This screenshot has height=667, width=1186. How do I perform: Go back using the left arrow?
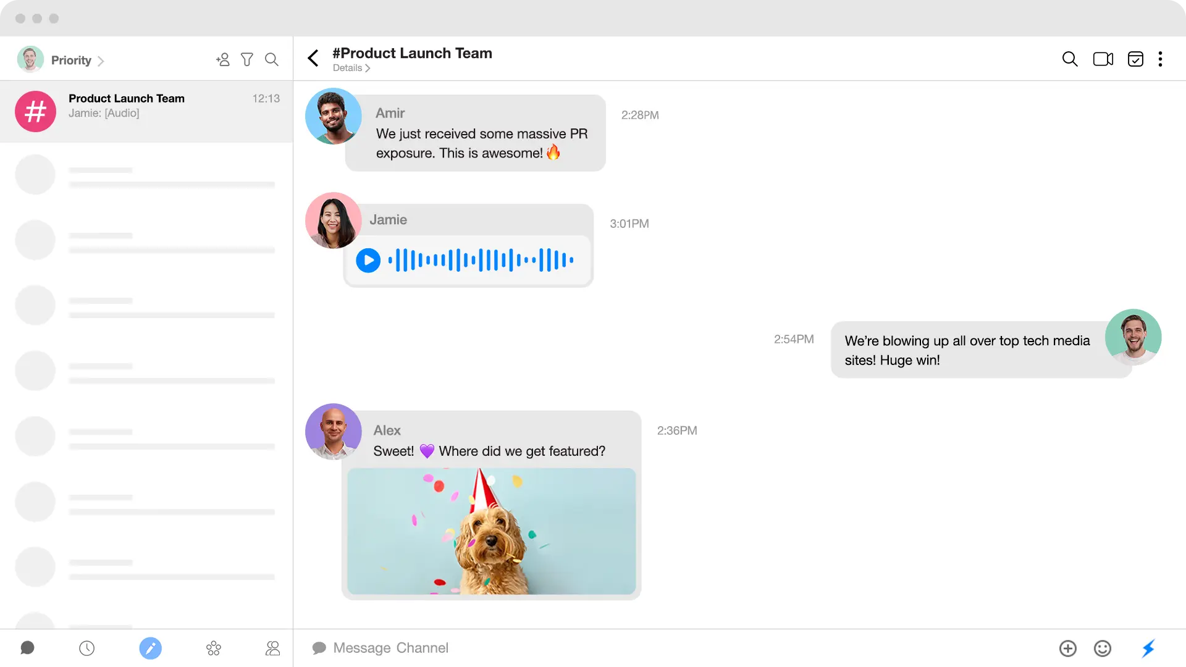[x=313, y=58]
